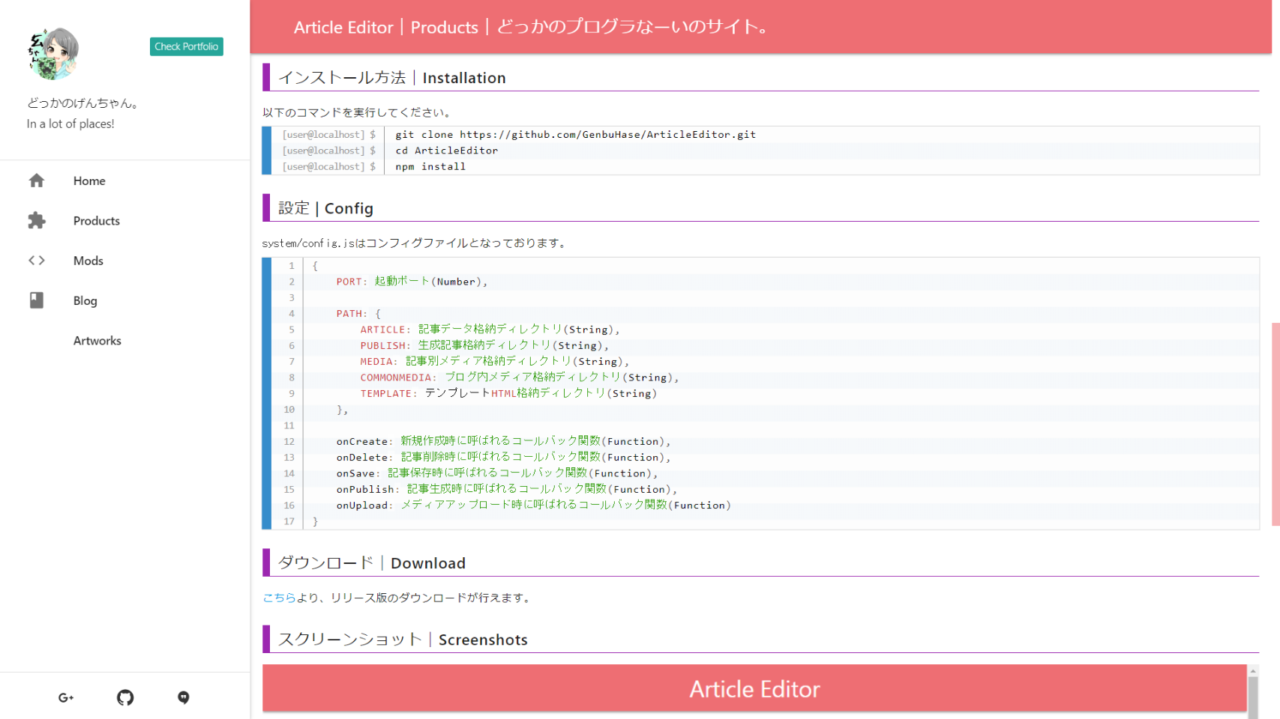Click the Article Editor screenshot banner
1280x719 pixels.
(x=754, y=689)
